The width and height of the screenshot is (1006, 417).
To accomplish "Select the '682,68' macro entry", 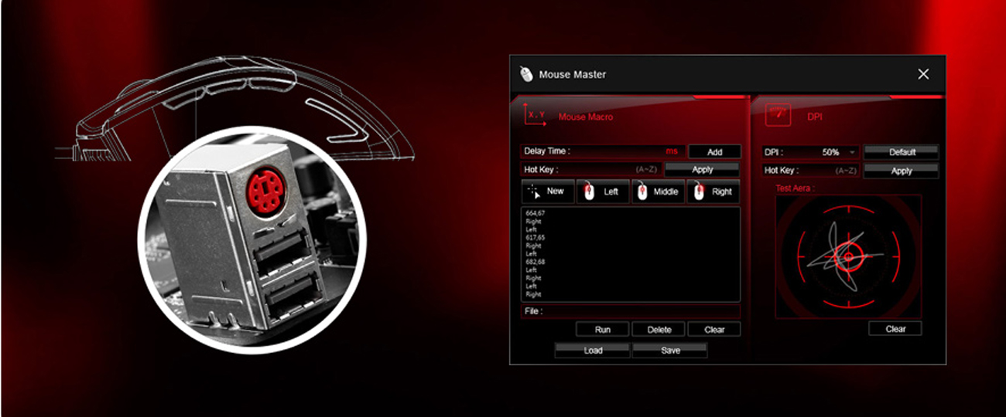I will click(x=534, y=262).
